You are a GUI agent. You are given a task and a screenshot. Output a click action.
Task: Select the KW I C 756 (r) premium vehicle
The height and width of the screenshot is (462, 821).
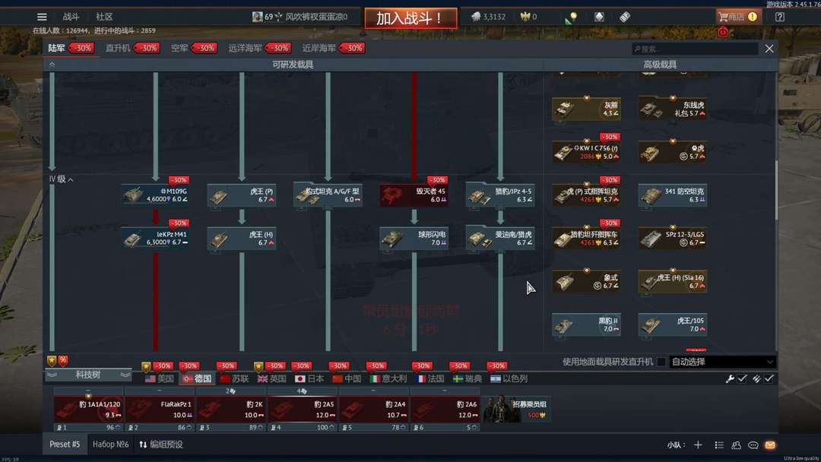tap(586, 152)
